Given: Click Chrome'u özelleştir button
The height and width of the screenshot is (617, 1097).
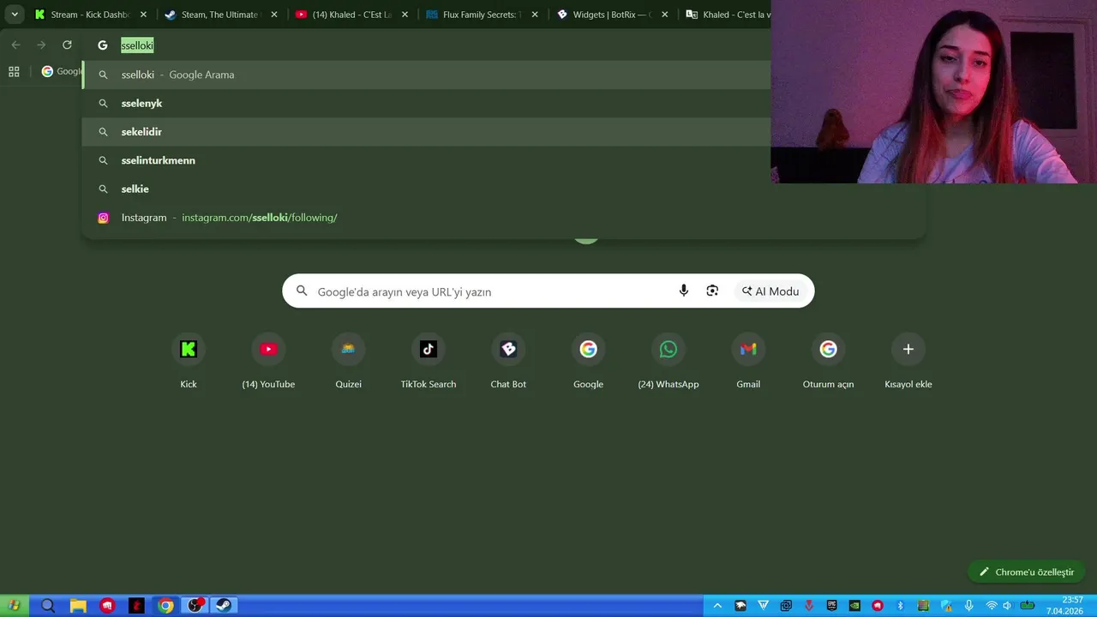Looking at the screenshot, I should (1027, 572).
